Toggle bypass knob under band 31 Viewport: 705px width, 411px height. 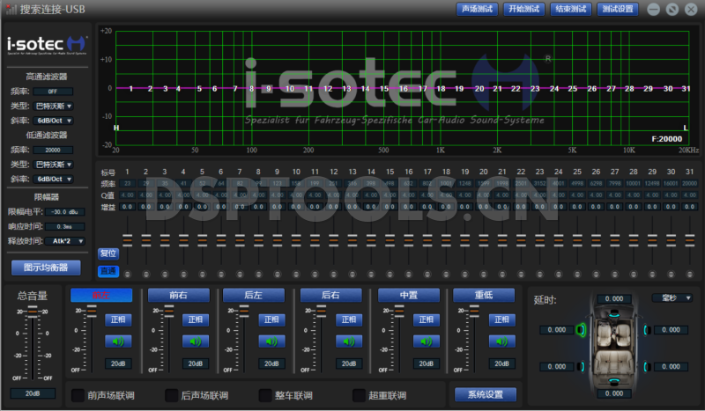[690, 274]
